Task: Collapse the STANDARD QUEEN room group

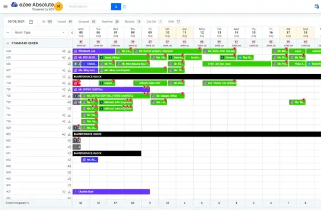Action: (x=8, y=43)
